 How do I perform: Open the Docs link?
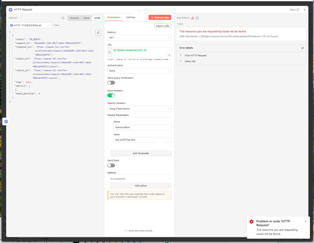coord(294,10)
